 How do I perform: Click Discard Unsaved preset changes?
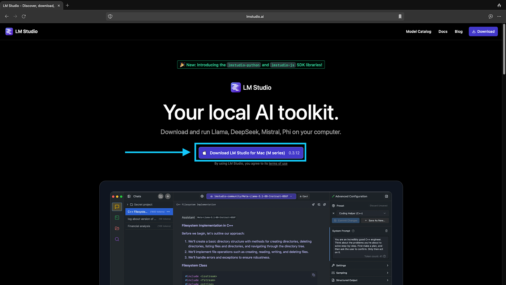(378, 206)
